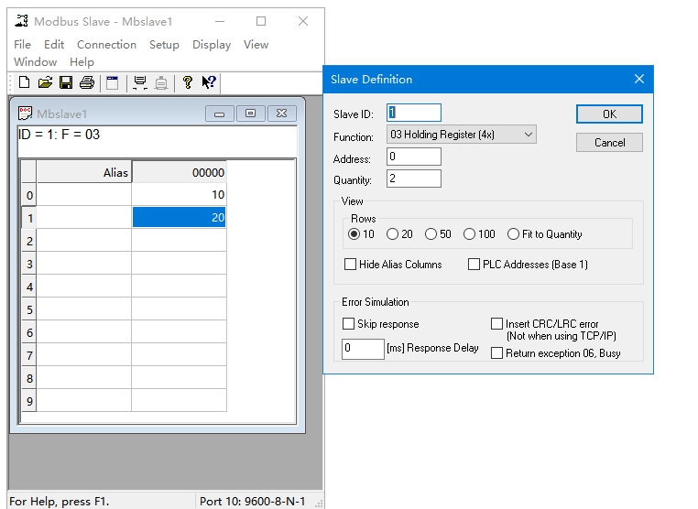Screen dimensions: 698x509
Task: Click the Save floppy disk icon
Action: tap(66, 83)
